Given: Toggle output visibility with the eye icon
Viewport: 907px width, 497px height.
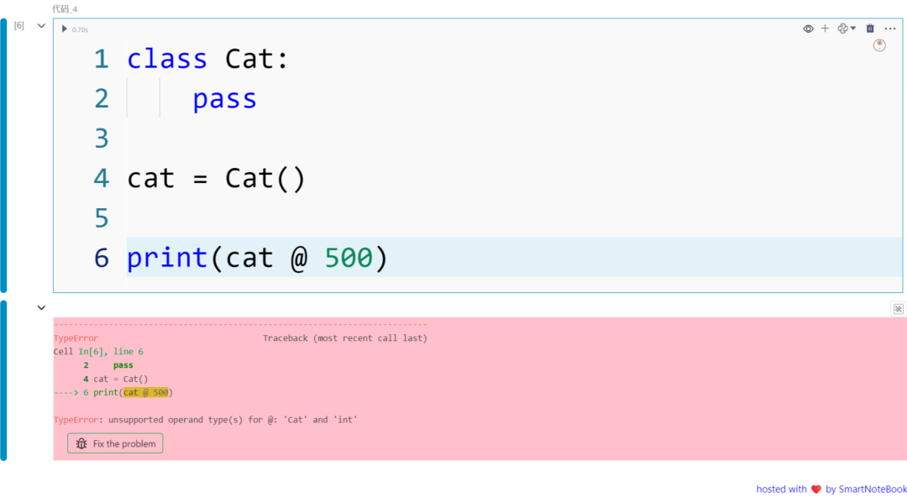Looking at the screenshot, I should (808, 28).
